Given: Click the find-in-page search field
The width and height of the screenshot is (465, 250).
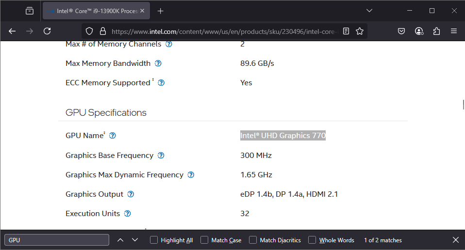Looking at the screenshot, I should tap(57, 240).
